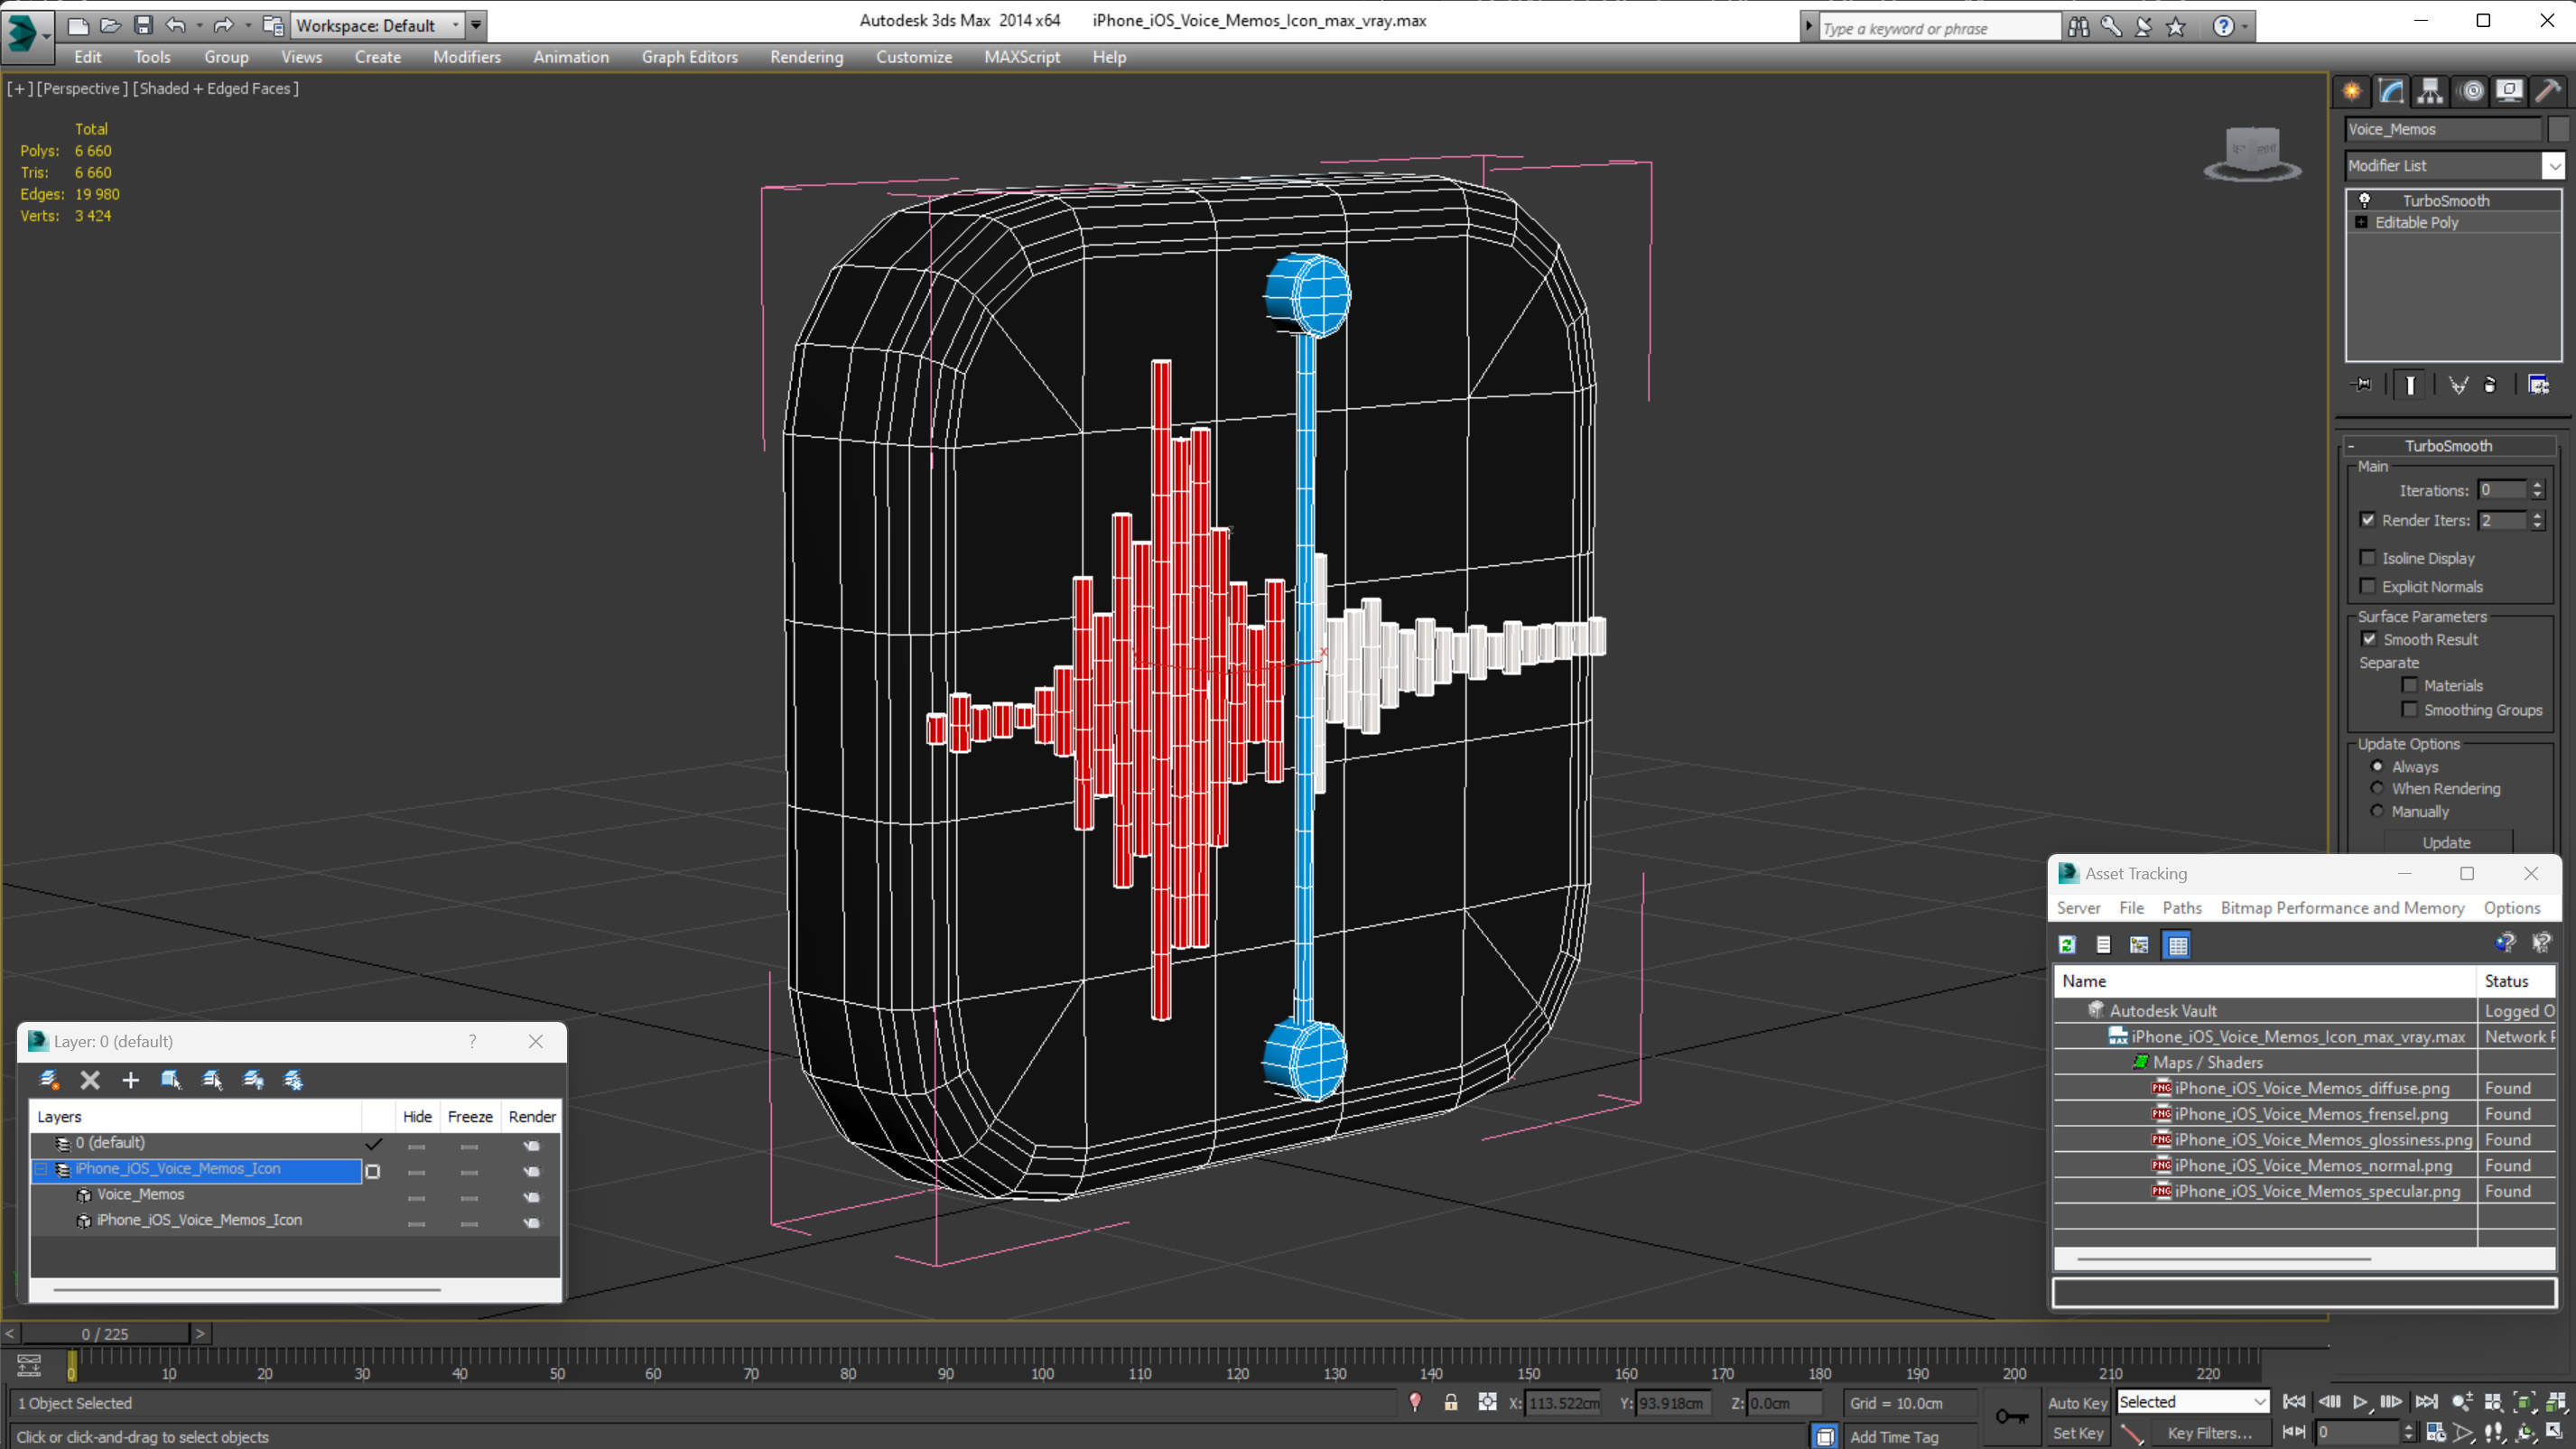Viewport: 2576px width, 1449px height.
Task: Click Remove Modifier trash icon
Action: point(2490,385)
